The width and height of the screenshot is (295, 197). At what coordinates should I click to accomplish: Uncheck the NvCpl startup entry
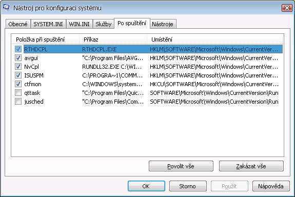tap(18, 66)
